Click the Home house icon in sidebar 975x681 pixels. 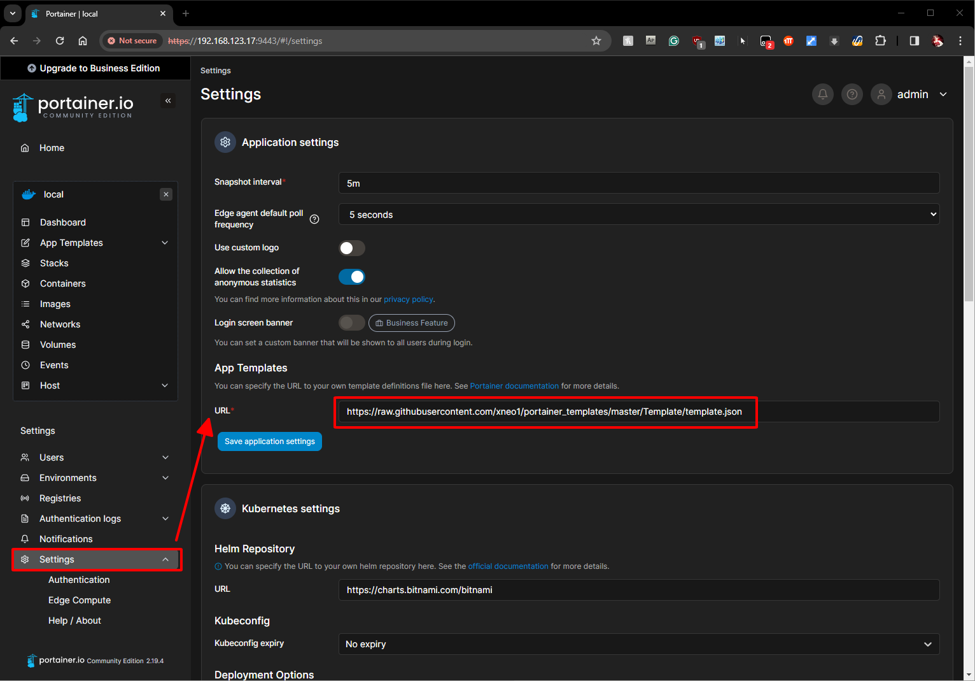[x=25, y=148]
